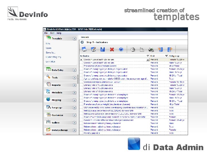The image size is (207, 155).
Task: Click the Data Entry panel icon
Action: (49, 69)
